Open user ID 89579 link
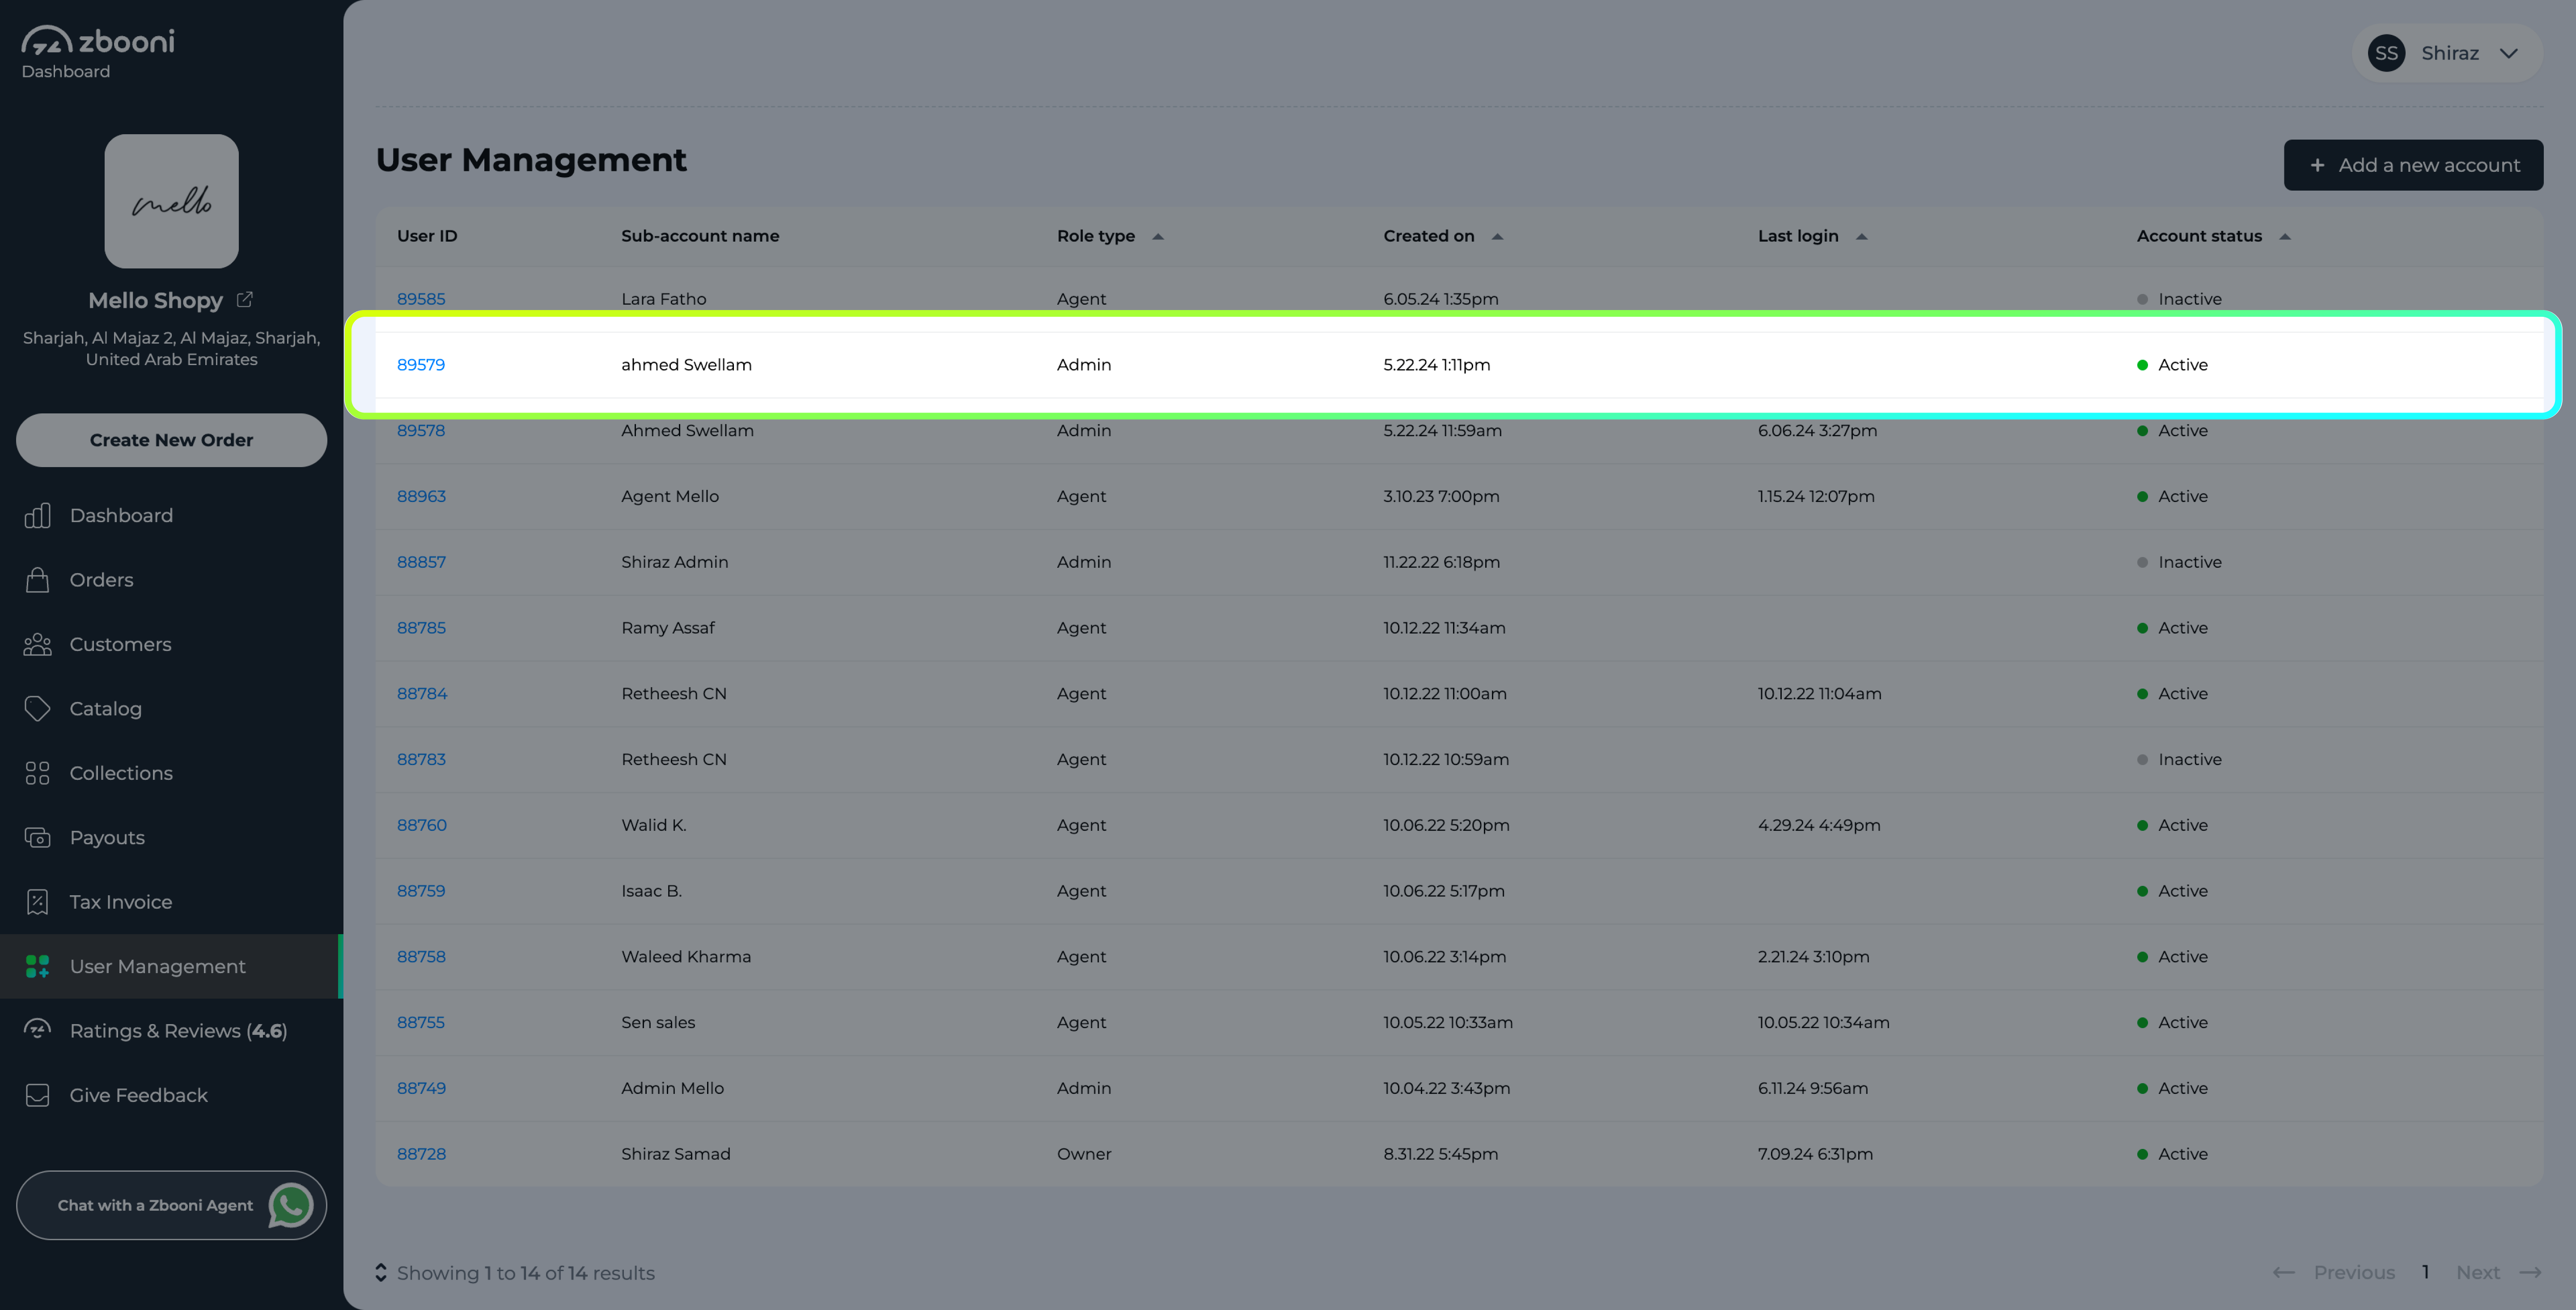Screen dimensions: 2576x1310 [421, 364]
